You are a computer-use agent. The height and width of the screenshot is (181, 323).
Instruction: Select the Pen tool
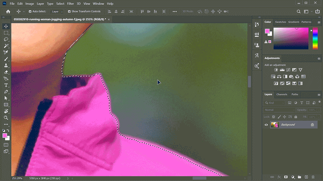[x=6, y=92]
